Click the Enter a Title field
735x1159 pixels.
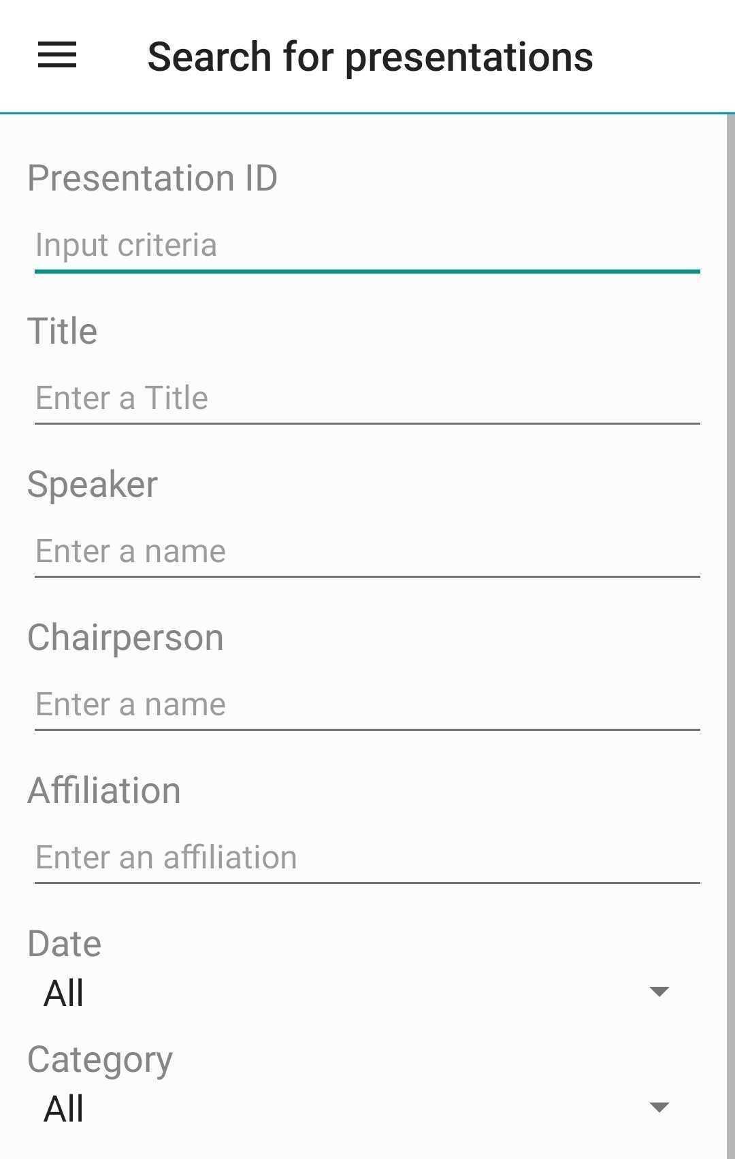tap(367, 398)
